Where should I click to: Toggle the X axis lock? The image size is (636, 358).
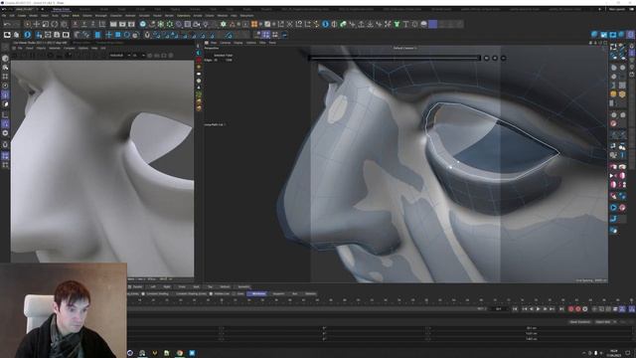tap(76, 24)
